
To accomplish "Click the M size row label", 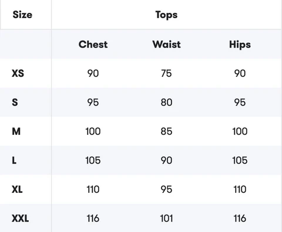I will coord(16,131).
